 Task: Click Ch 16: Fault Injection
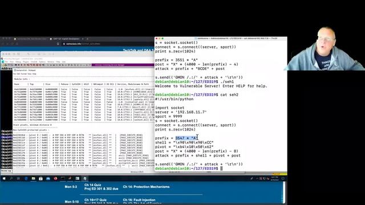coord(139,200)
